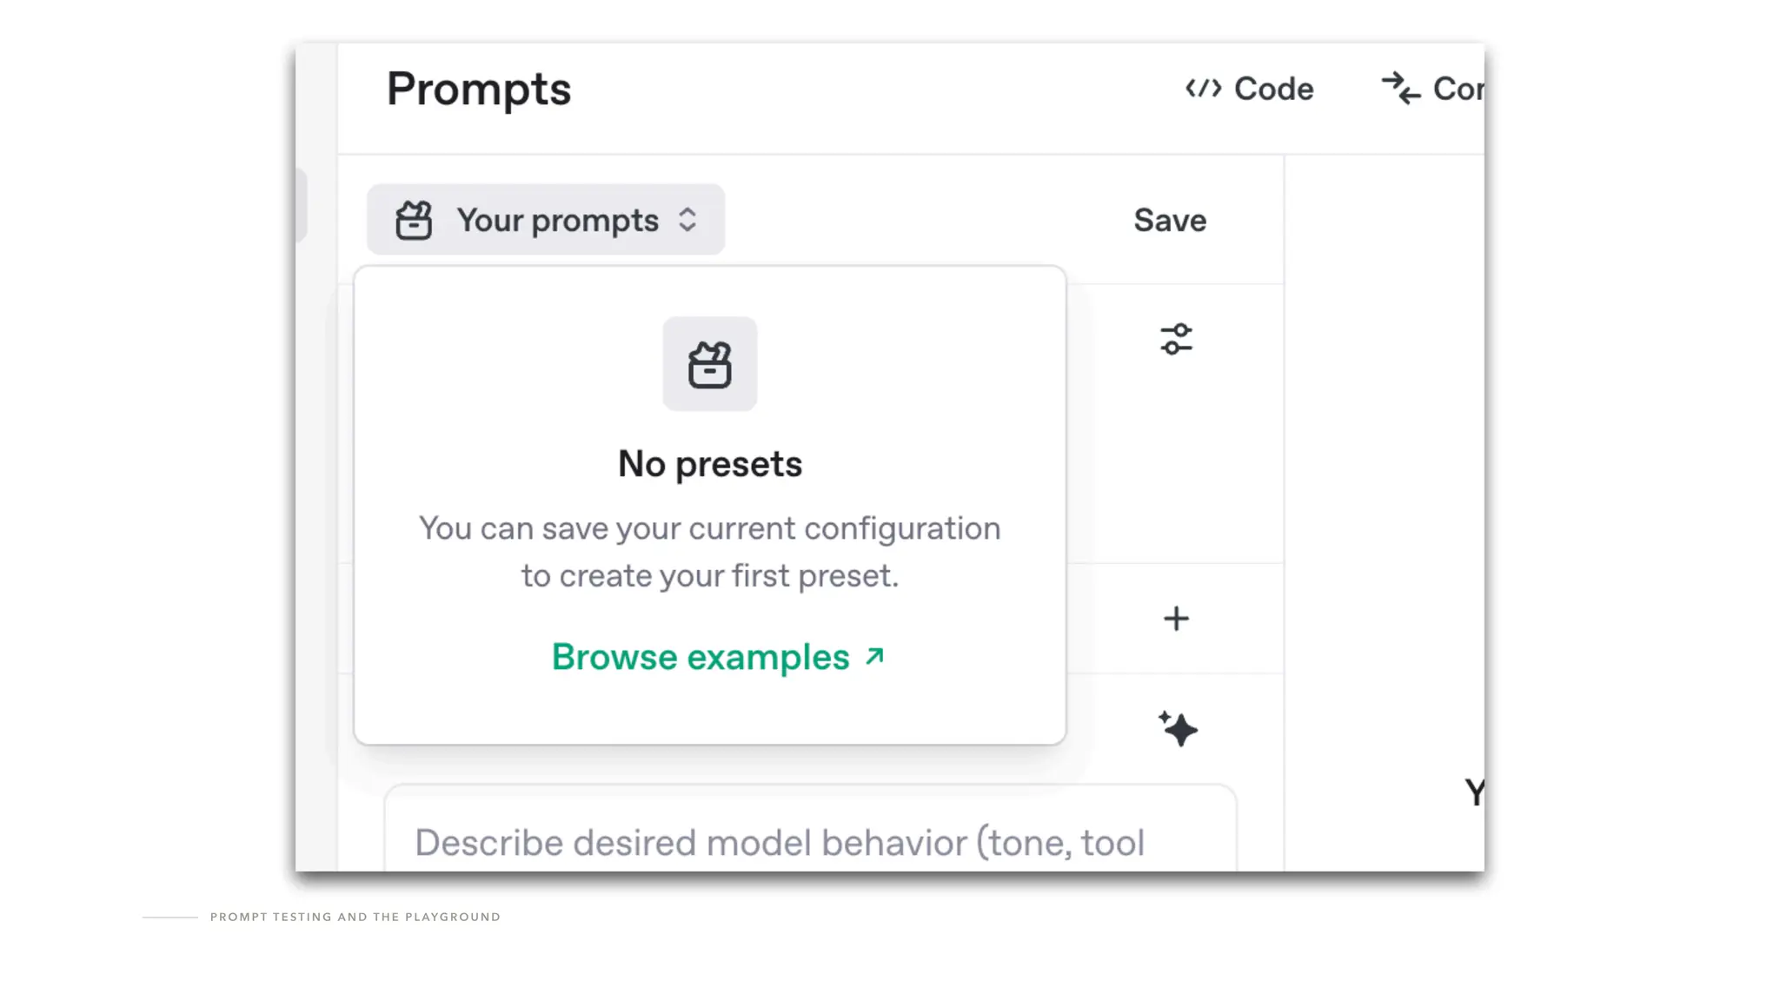This screenshot has height=1001, width=1780.
Task: Click the sparkle generate icon
Action: click(1178, 729)
